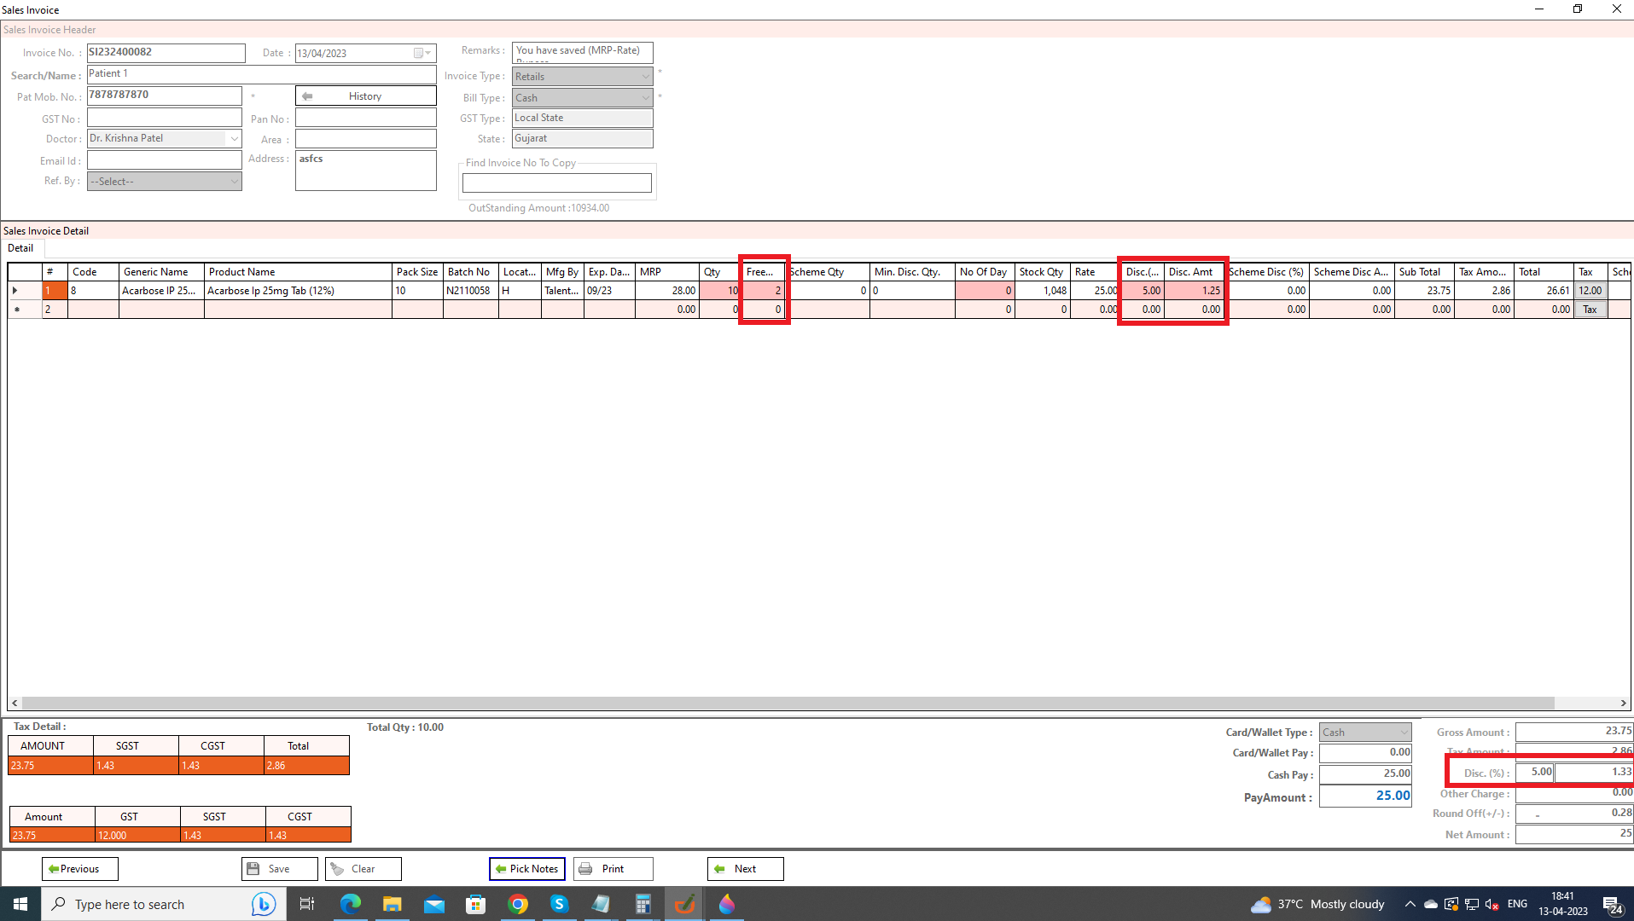Click the Find Invoice No To Copy field
The width and height of the screenshot is (1634, 921).
click(x=556, y=182)
